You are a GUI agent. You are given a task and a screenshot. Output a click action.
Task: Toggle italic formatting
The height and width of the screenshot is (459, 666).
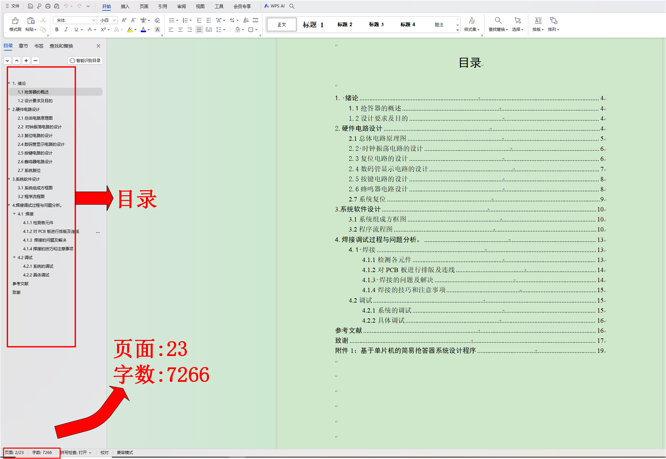coord(66,30)
